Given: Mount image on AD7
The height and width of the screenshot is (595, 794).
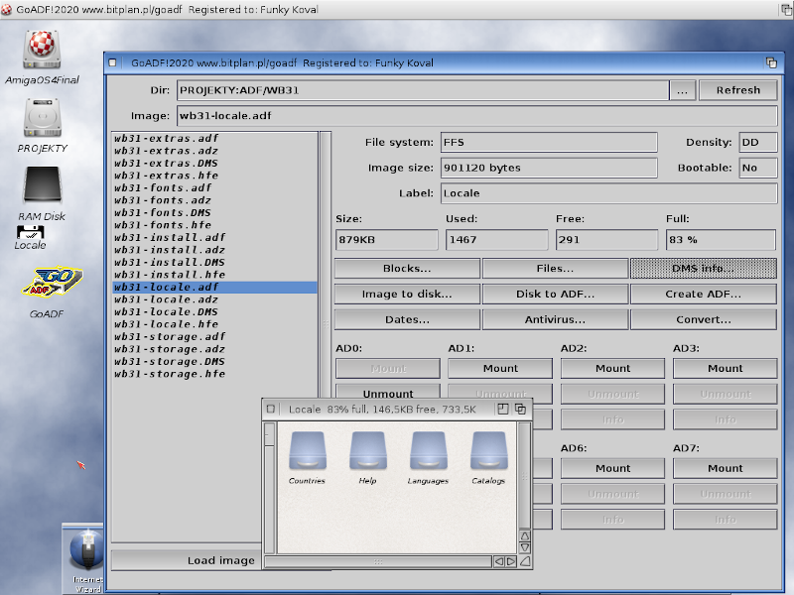Looking at the screenshot, I should [726, 468].
